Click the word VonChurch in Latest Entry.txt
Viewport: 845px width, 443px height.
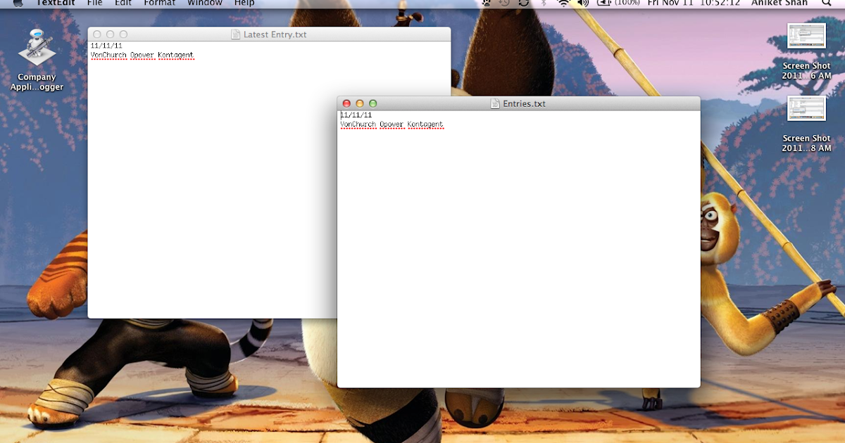[109, 55]
